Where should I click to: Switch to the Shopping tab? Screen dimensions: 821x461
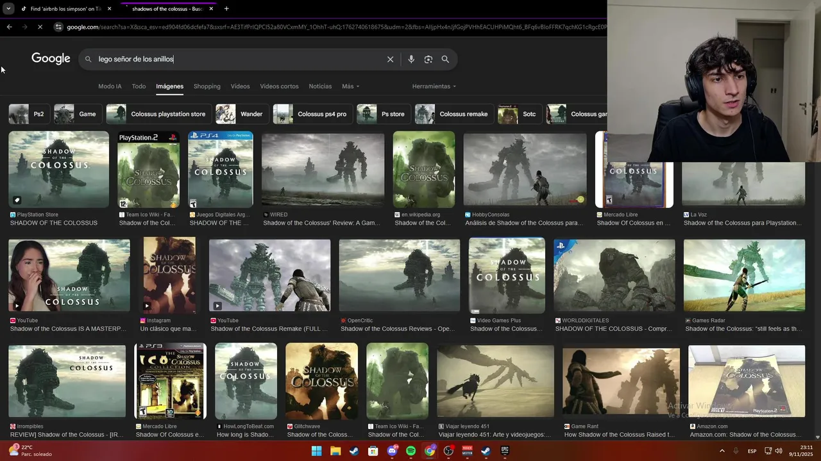tap(207, 86)
